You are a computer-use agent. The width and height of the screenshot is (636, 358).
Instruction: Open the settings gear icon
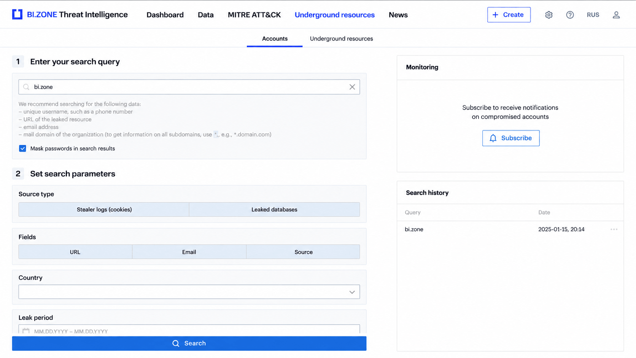coord(549,15)
